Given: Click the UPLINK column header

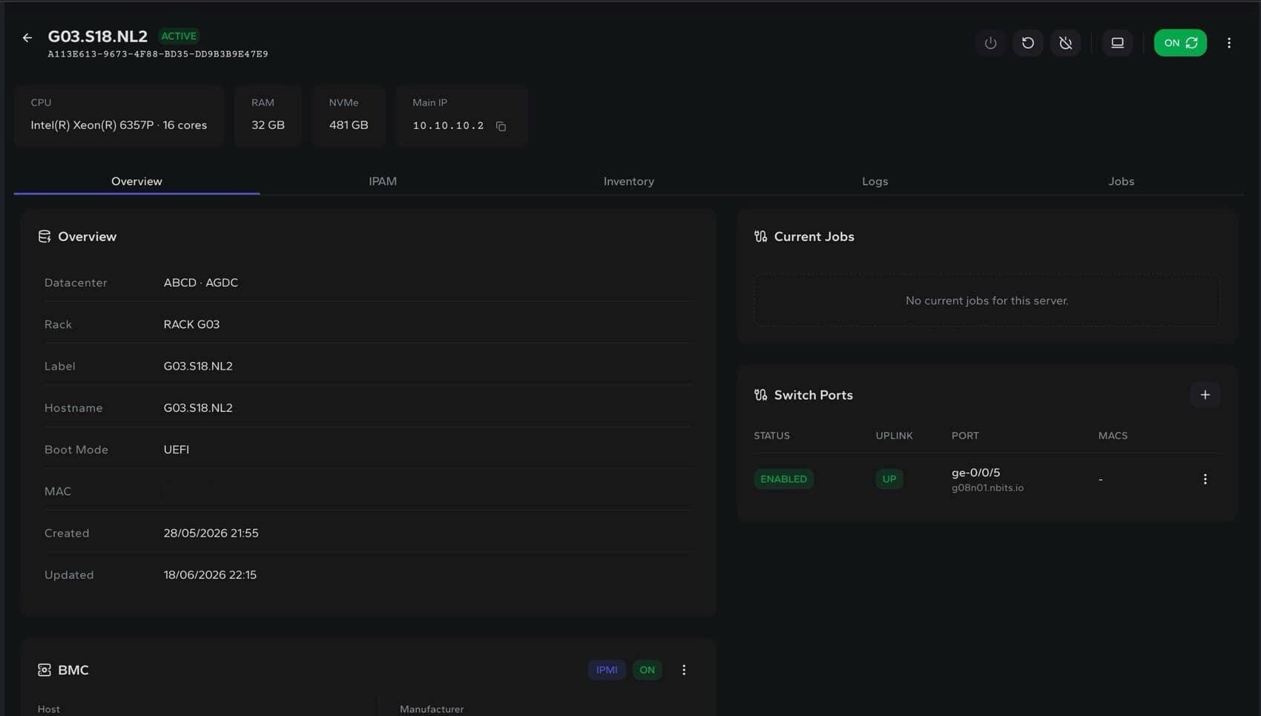Looking at the screenshot, I should 894,436.
